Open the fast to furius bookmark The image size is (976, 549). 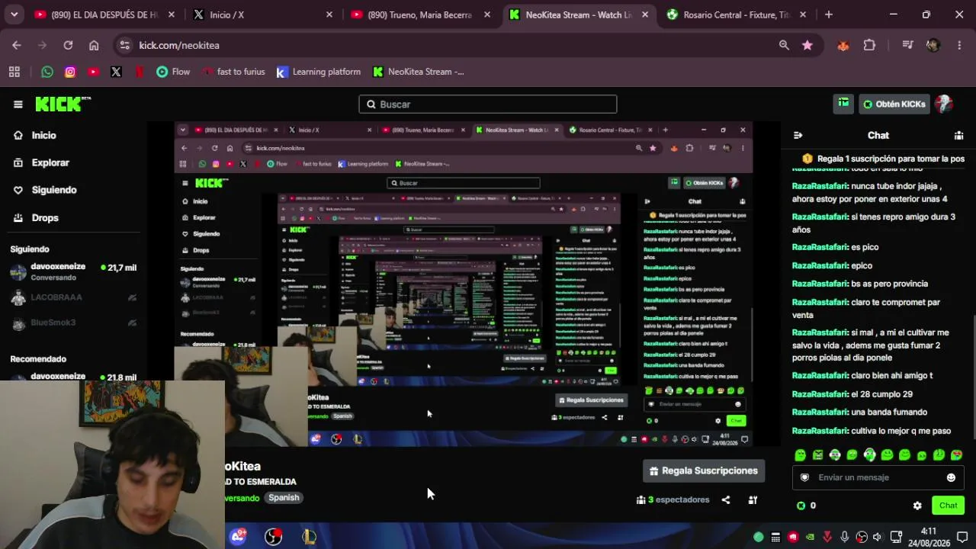[x=233, y=72]
